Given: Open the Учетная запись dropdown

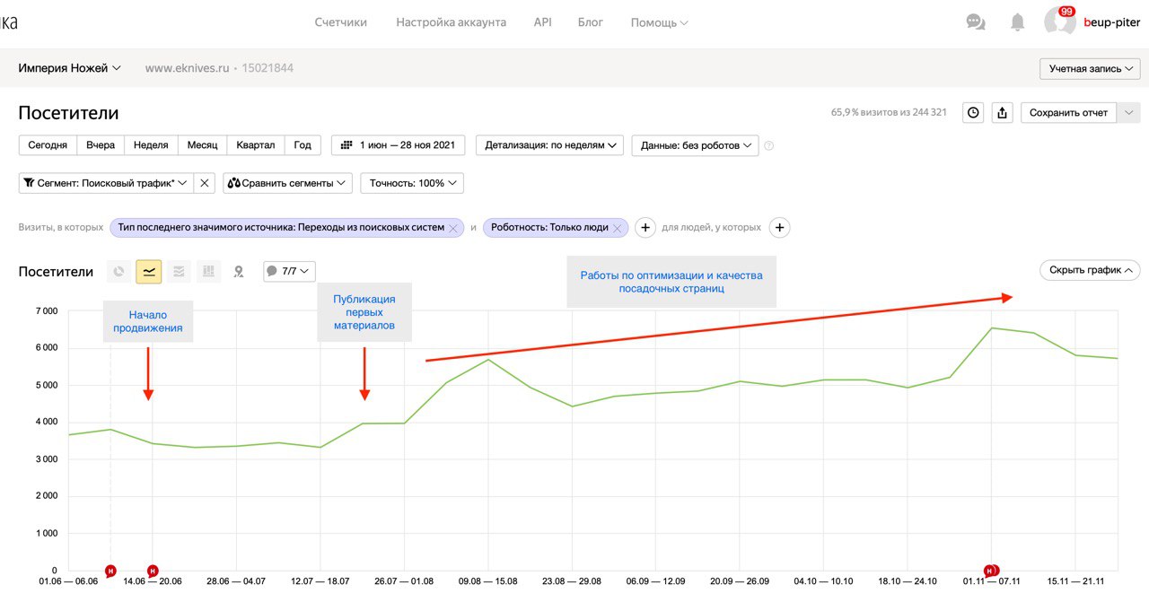Looking at the screenshot, I should click(x=1090, y=69).
